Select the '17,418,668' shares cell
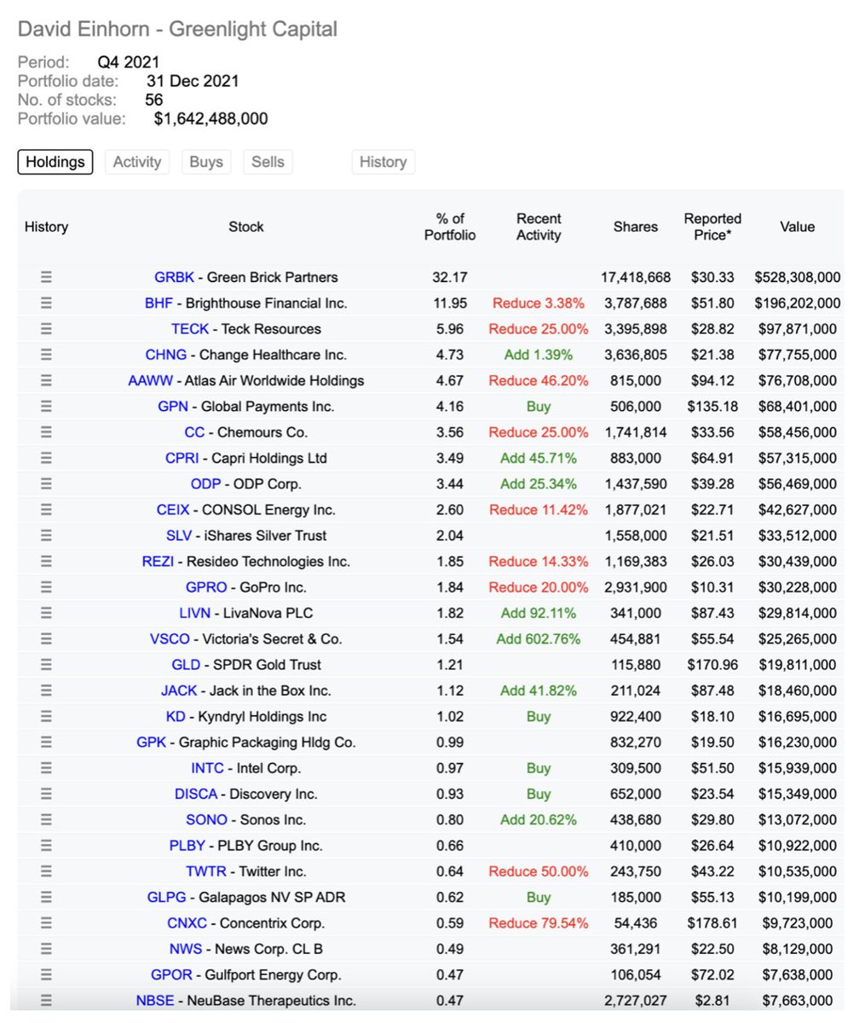The height and width of the screenshot is (1023, 859). coord(636,277)
